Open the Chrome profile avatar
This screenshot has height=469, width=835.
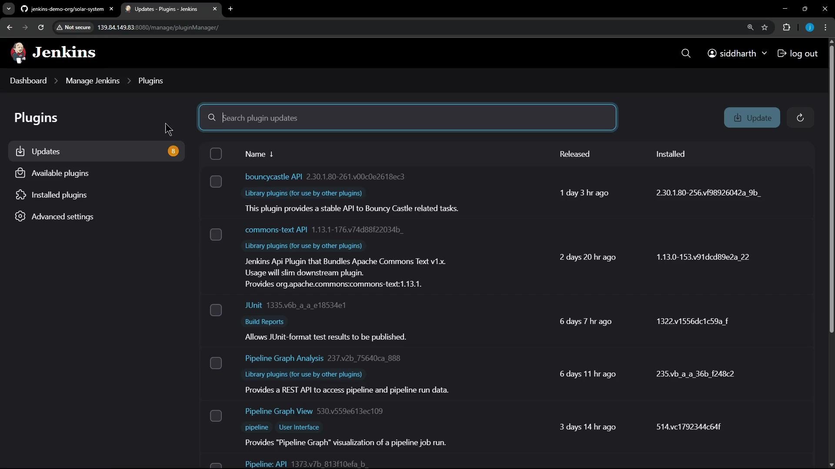810,27
